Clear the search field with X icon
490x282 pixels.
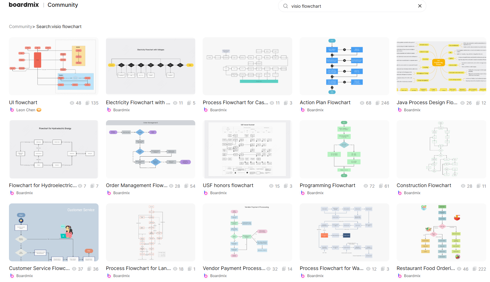[x=420, y=6]
